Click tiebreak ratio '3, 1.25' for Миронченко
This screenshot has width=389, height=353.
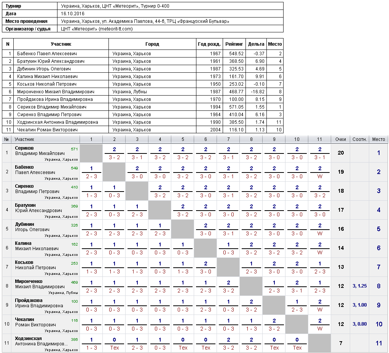tap(359, 286)
